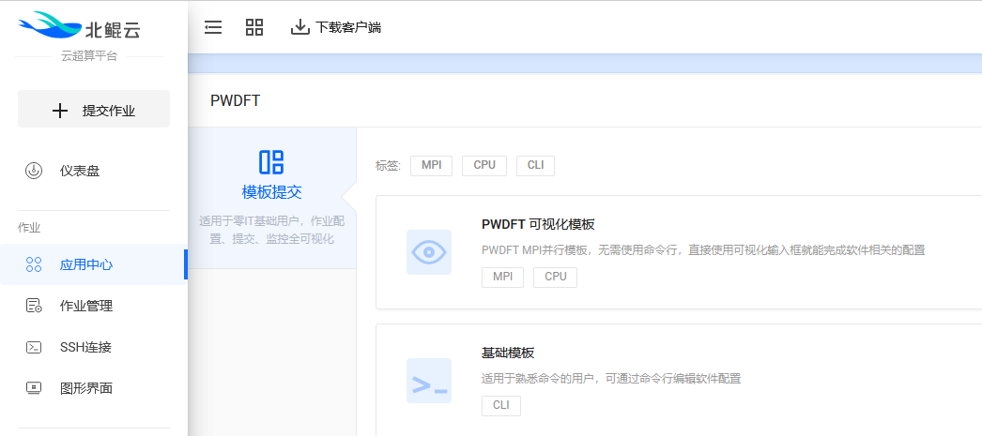Open the grid apps icon in top bar

coord(254,27)
